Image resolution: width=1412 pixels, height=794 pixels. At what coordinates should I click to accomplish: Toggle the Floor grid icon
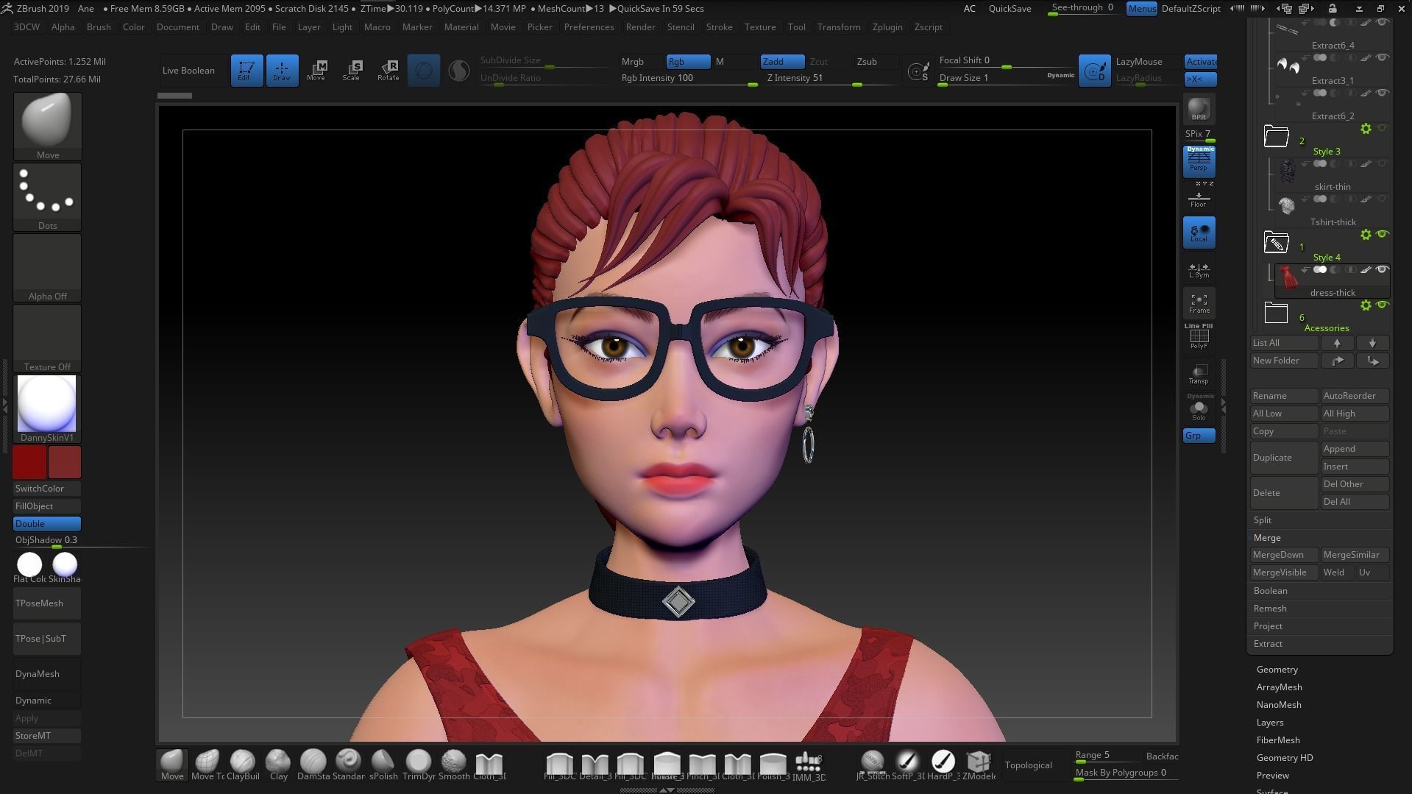click(x=1199, y=199)
